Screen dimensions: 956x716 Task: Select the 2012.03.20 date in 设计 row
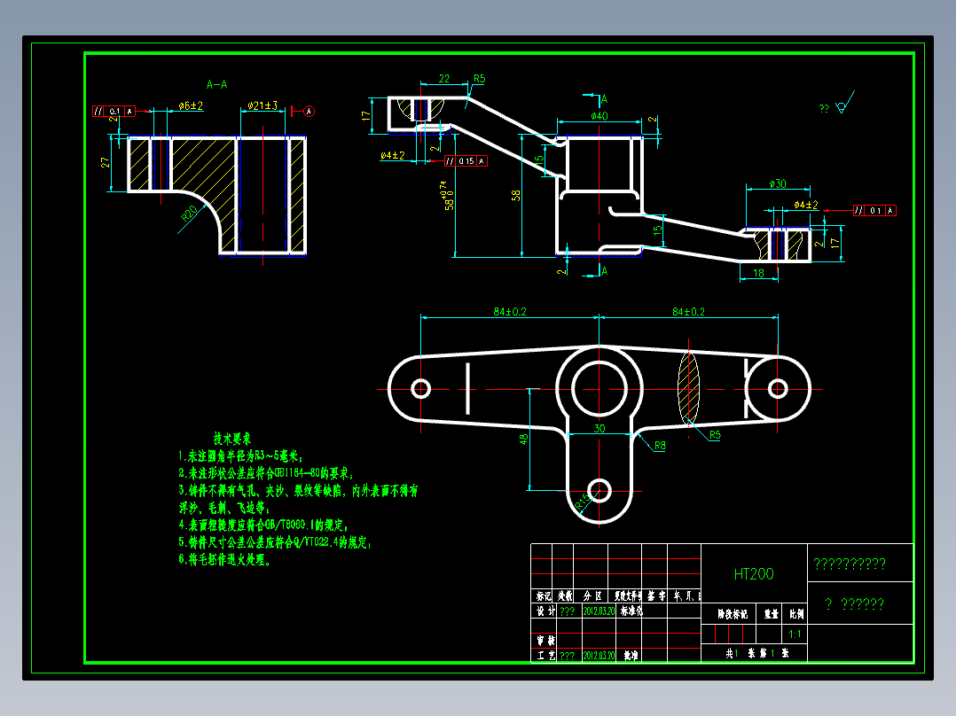coord(599,611)
